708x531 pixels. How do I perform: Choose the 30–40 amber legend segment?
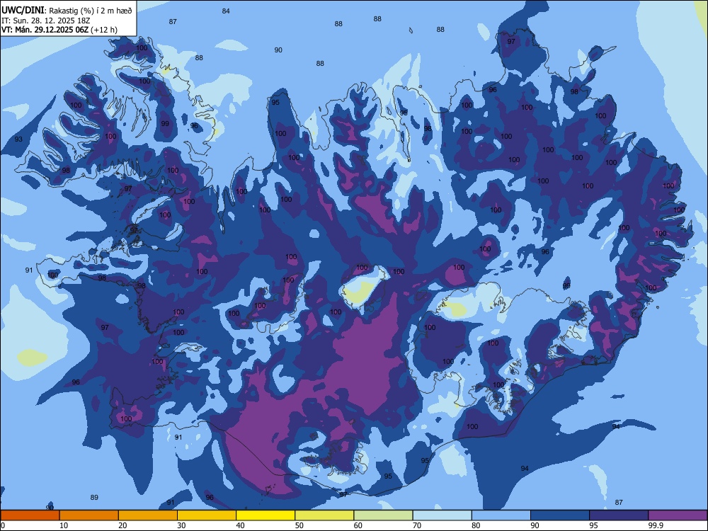point(207,515)
